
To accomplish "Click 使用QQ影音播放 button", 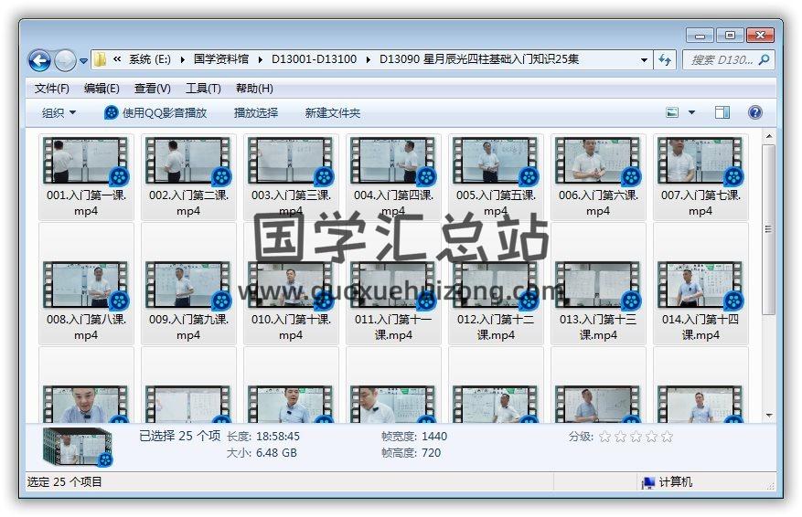I will 155,113.
